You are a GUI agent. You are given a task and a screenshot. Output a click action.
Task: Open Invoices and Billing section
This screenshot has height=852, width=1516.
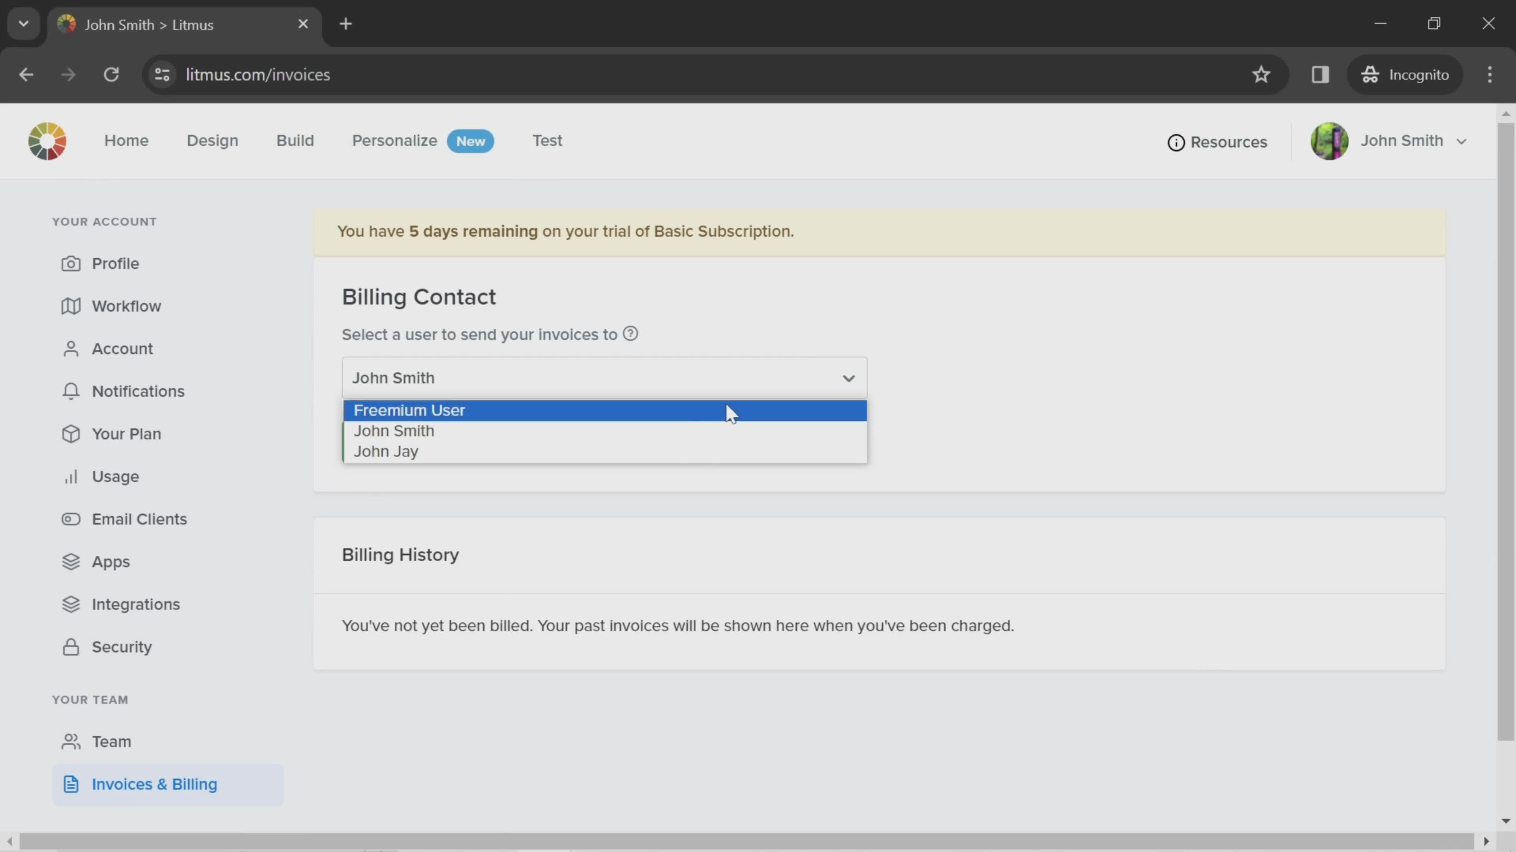coord(154,783)
